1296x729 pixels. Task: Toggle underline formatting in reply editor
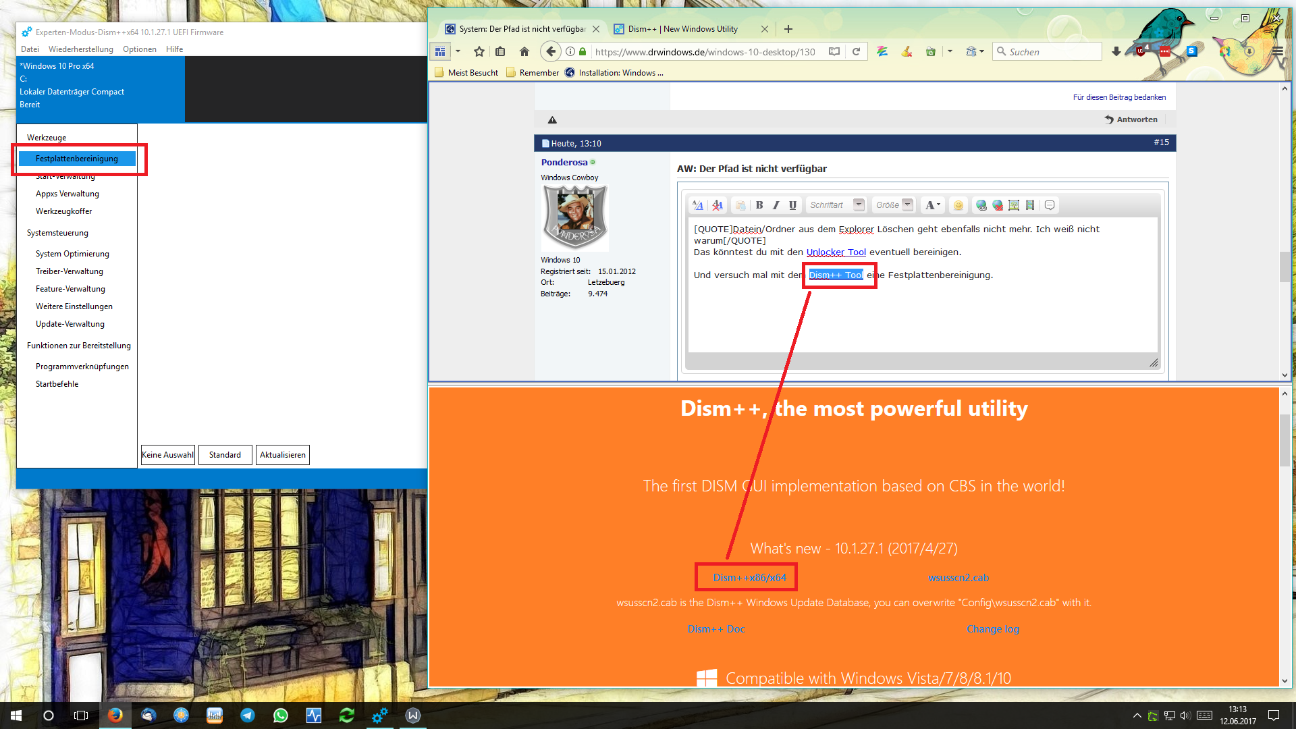coord(792,205)
